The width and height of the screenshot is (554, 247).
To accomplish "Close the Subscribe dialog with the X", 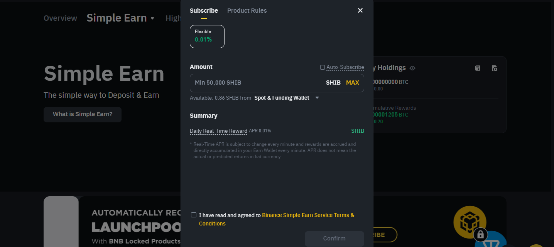I will point(360,10).
